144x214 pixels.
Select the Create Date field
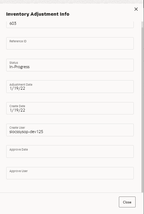(x=70, y=108)
